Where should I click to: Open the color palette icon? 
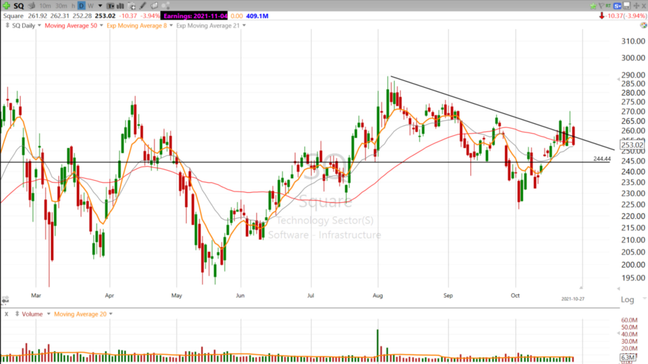point(643,25)
